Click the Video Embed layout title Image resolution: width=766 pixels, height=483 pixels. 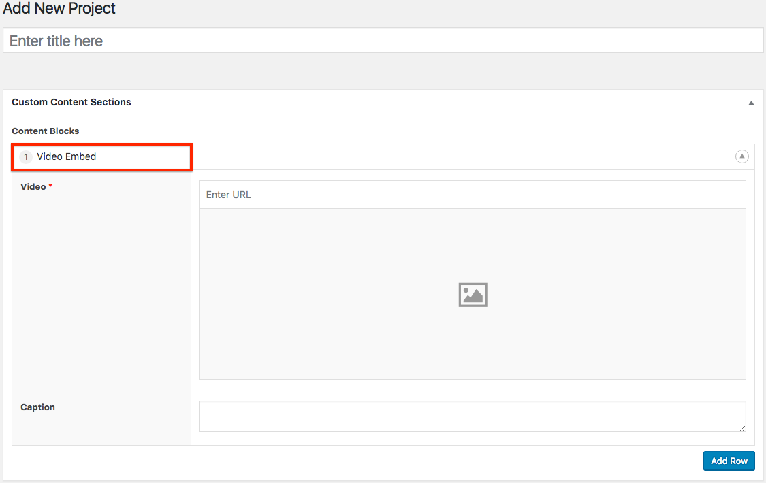pyautogui.click(x=66, y=156)
